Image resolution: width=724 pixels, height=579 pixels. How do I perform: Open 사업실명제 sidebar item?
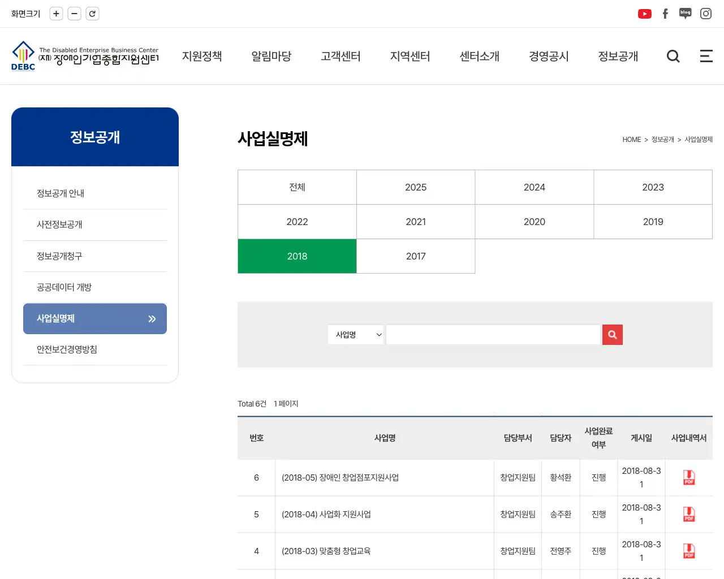point(95,318)
